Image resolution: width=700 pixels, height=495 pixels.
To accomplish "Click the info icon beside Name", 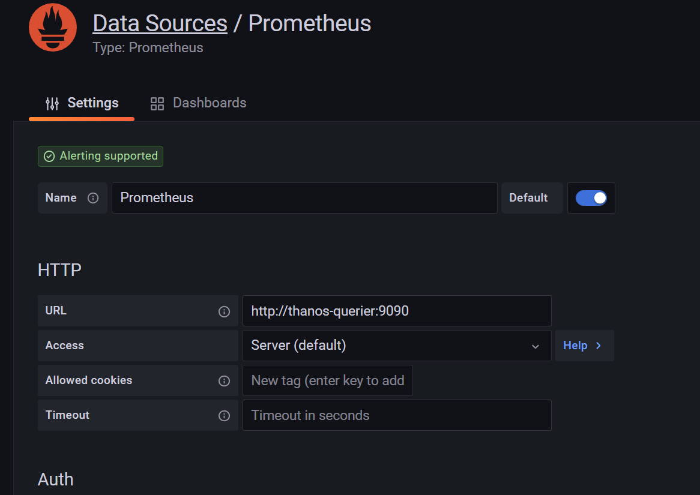I will pyautogui.click(x=93, y=198).
